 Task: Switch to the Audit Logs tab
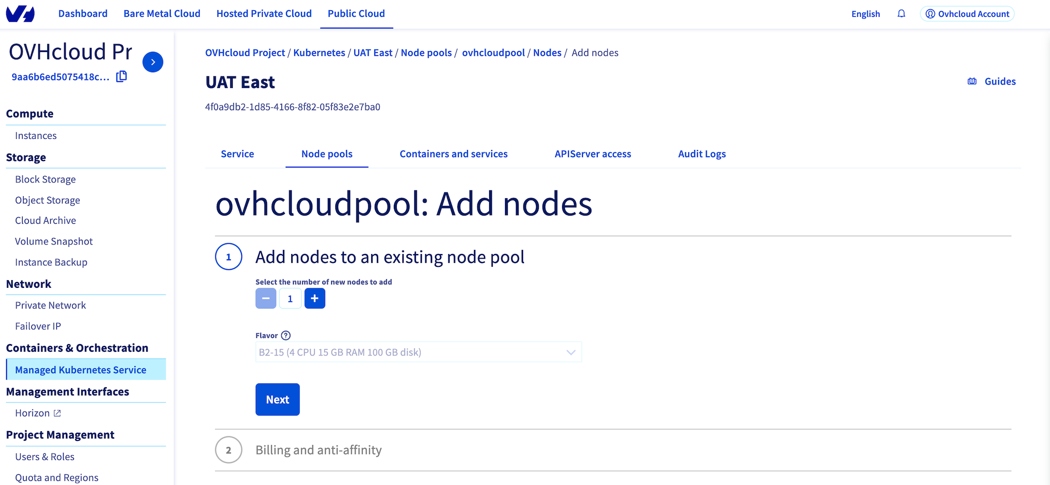(702, 154)
